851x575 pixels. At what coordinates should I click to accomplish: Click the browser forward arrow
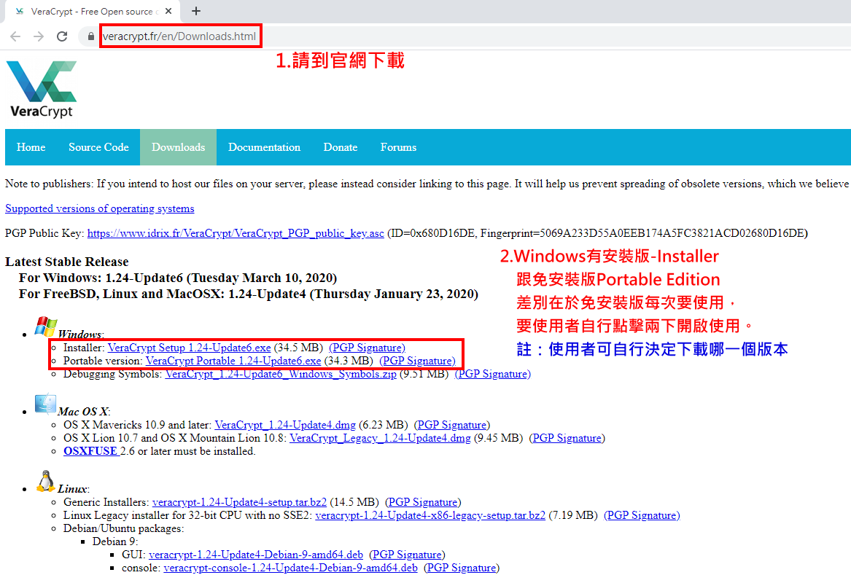point(39,36)
